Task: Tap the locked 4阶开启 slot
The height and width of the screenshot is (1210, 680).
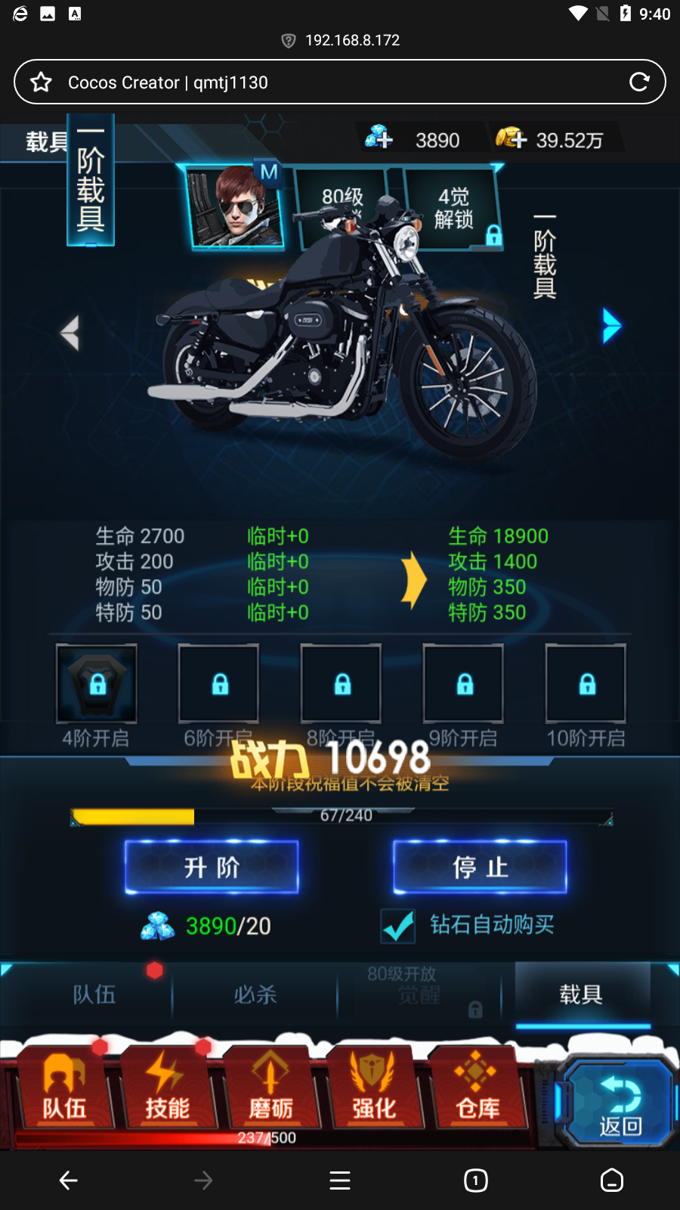Action: 97,684
